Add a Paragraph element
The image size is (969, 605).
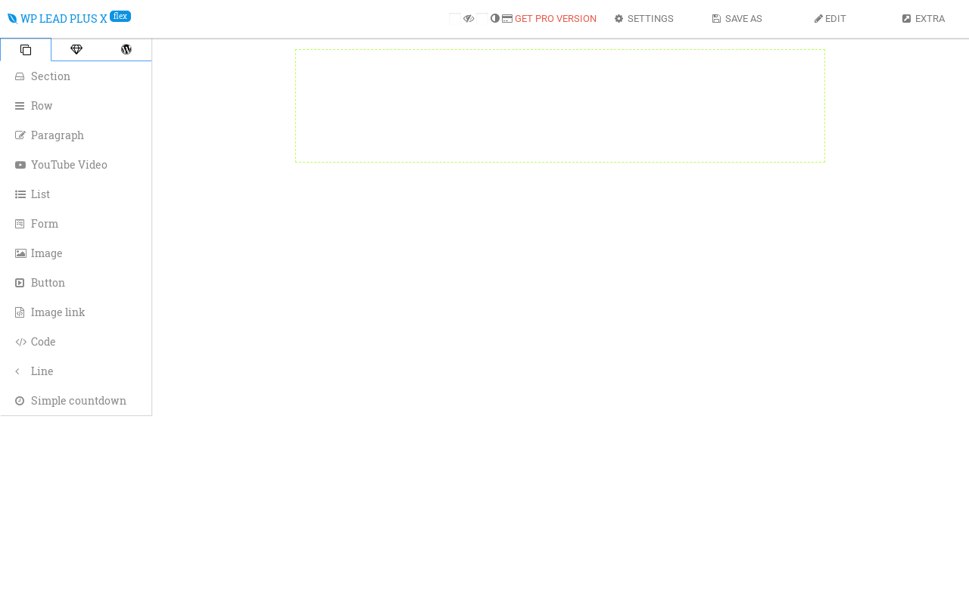(x=76, y=135)
